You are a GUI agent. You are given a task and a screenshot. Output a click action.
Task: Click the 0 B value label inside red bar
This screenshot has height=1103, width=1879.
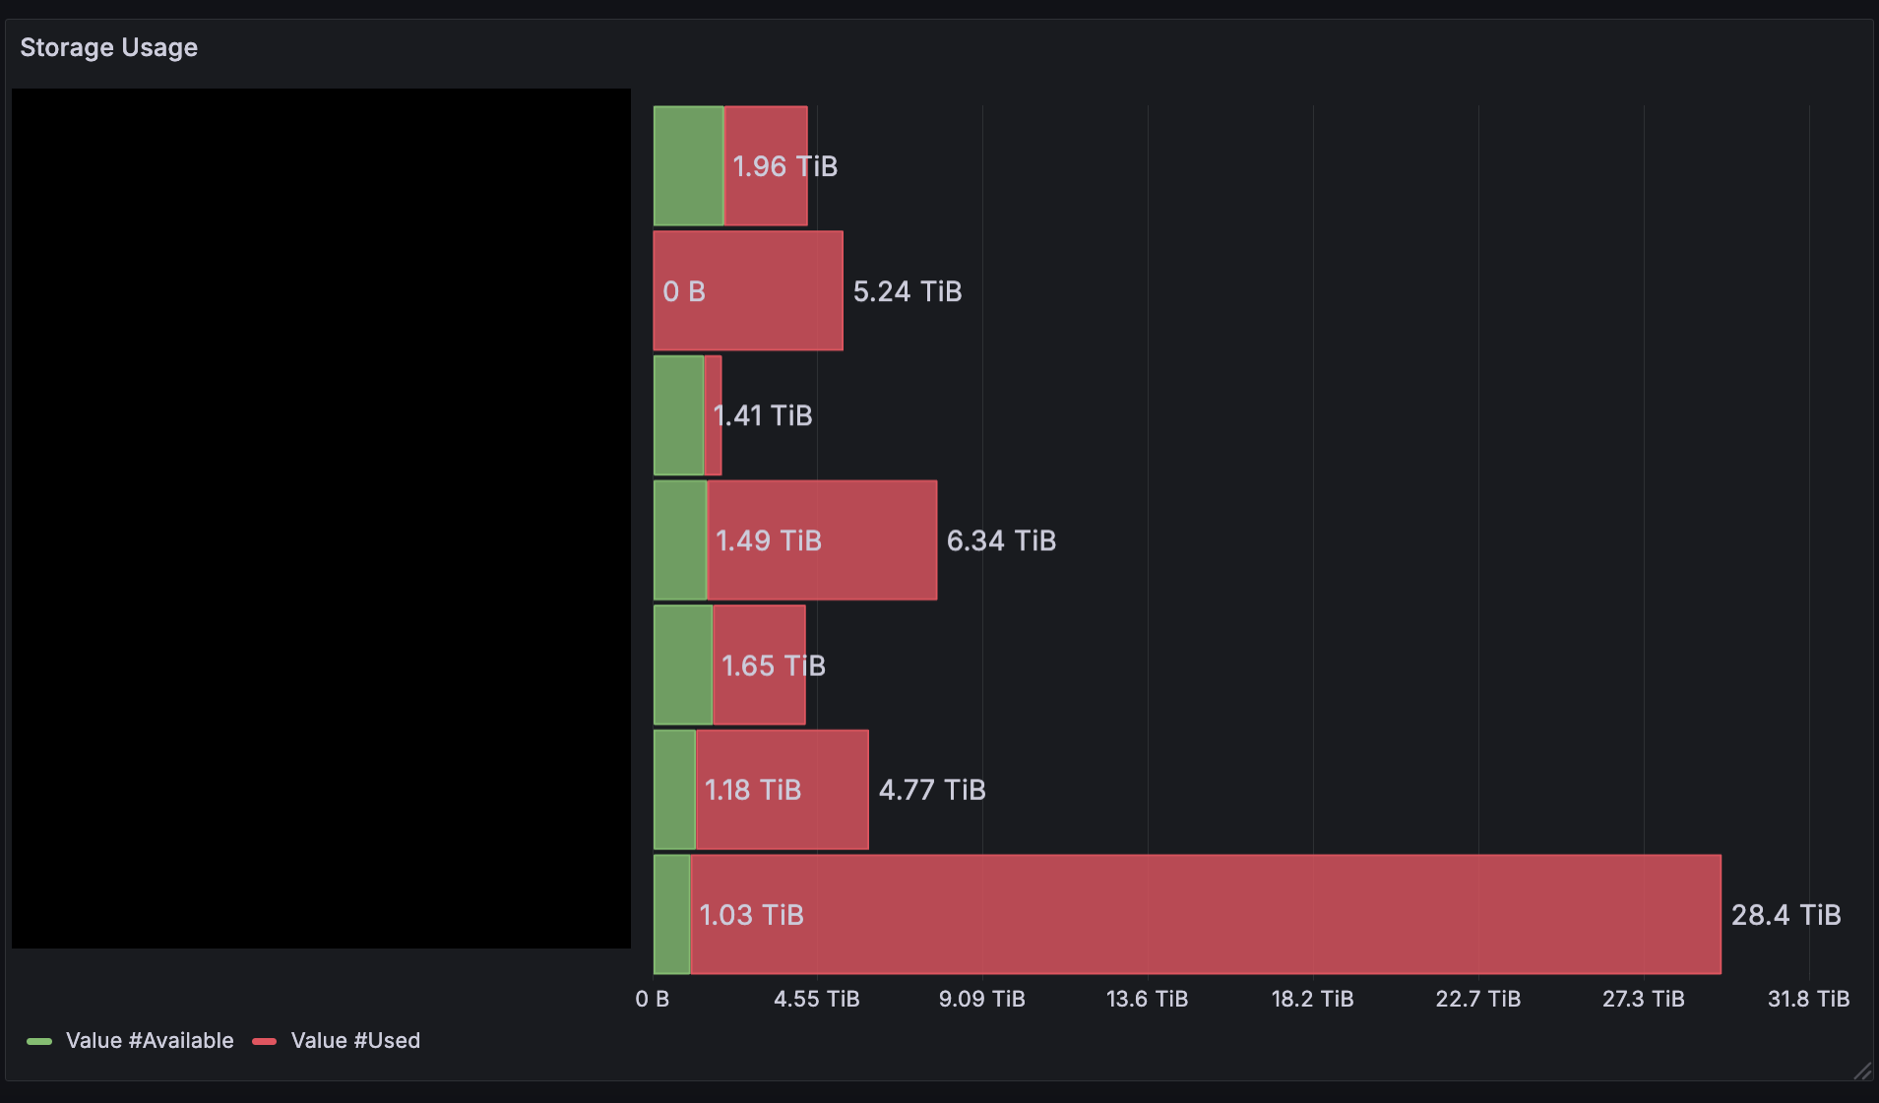[684, 291]
